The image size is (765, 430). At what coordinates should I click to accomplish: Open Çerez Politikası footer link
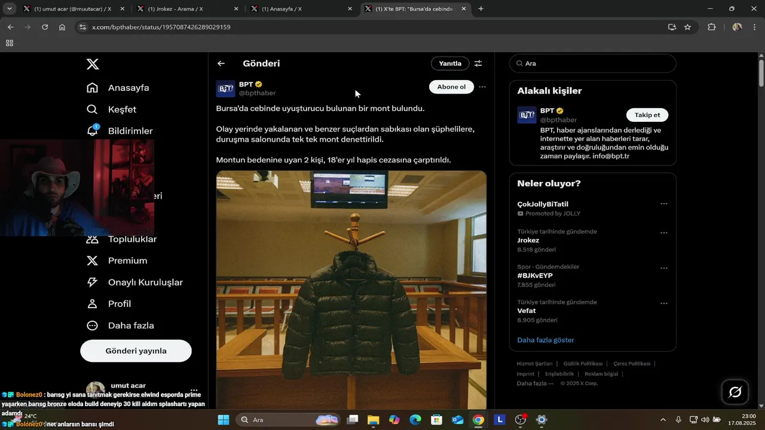[x=632, y=364]
